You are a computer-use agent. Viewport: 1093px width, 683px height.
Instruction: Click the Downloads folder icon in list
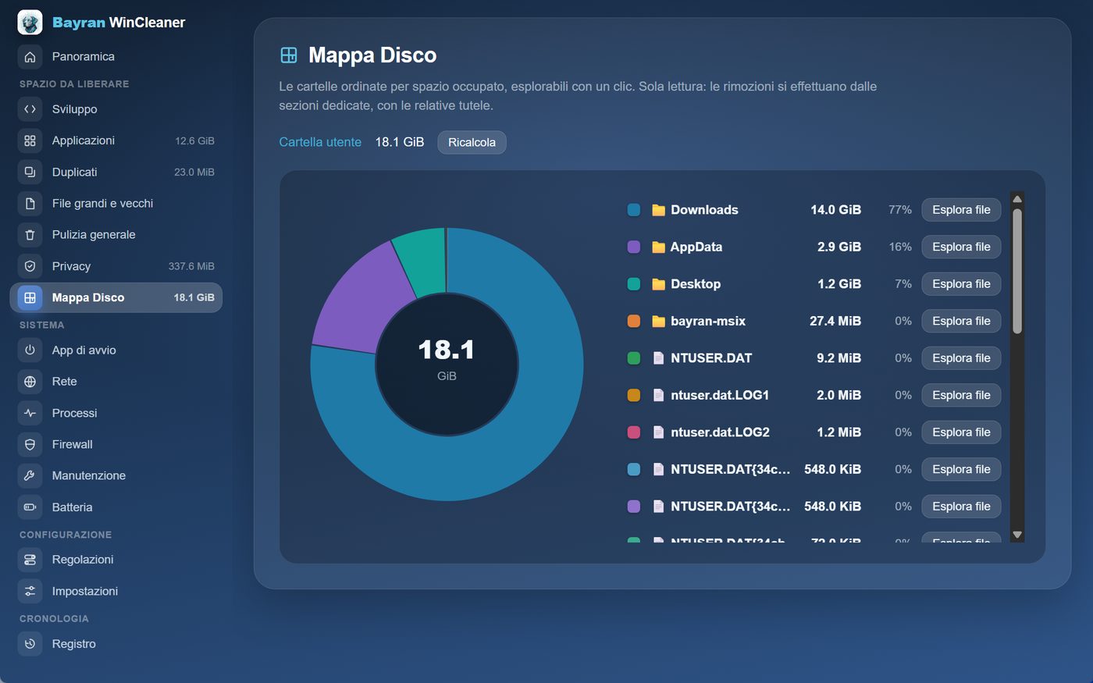(658, 210)
